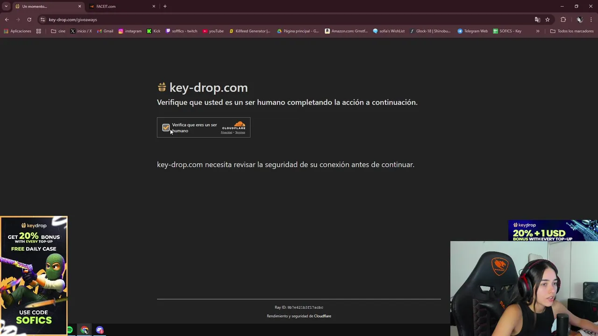Open the sofia's WishList bookmark

[389, 31]
